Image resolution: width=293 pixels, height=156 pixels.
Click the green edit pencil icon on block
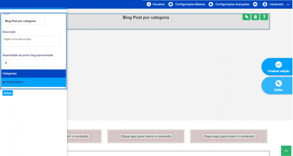click(x=246, y=17)
